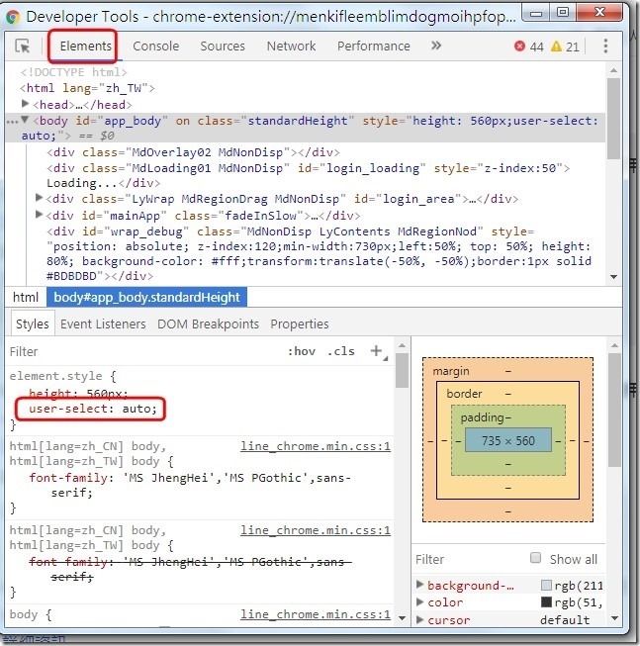This screenshot has height=646, width=640.
Task: Expand the head element node
Action: click(x=25, y=104)
